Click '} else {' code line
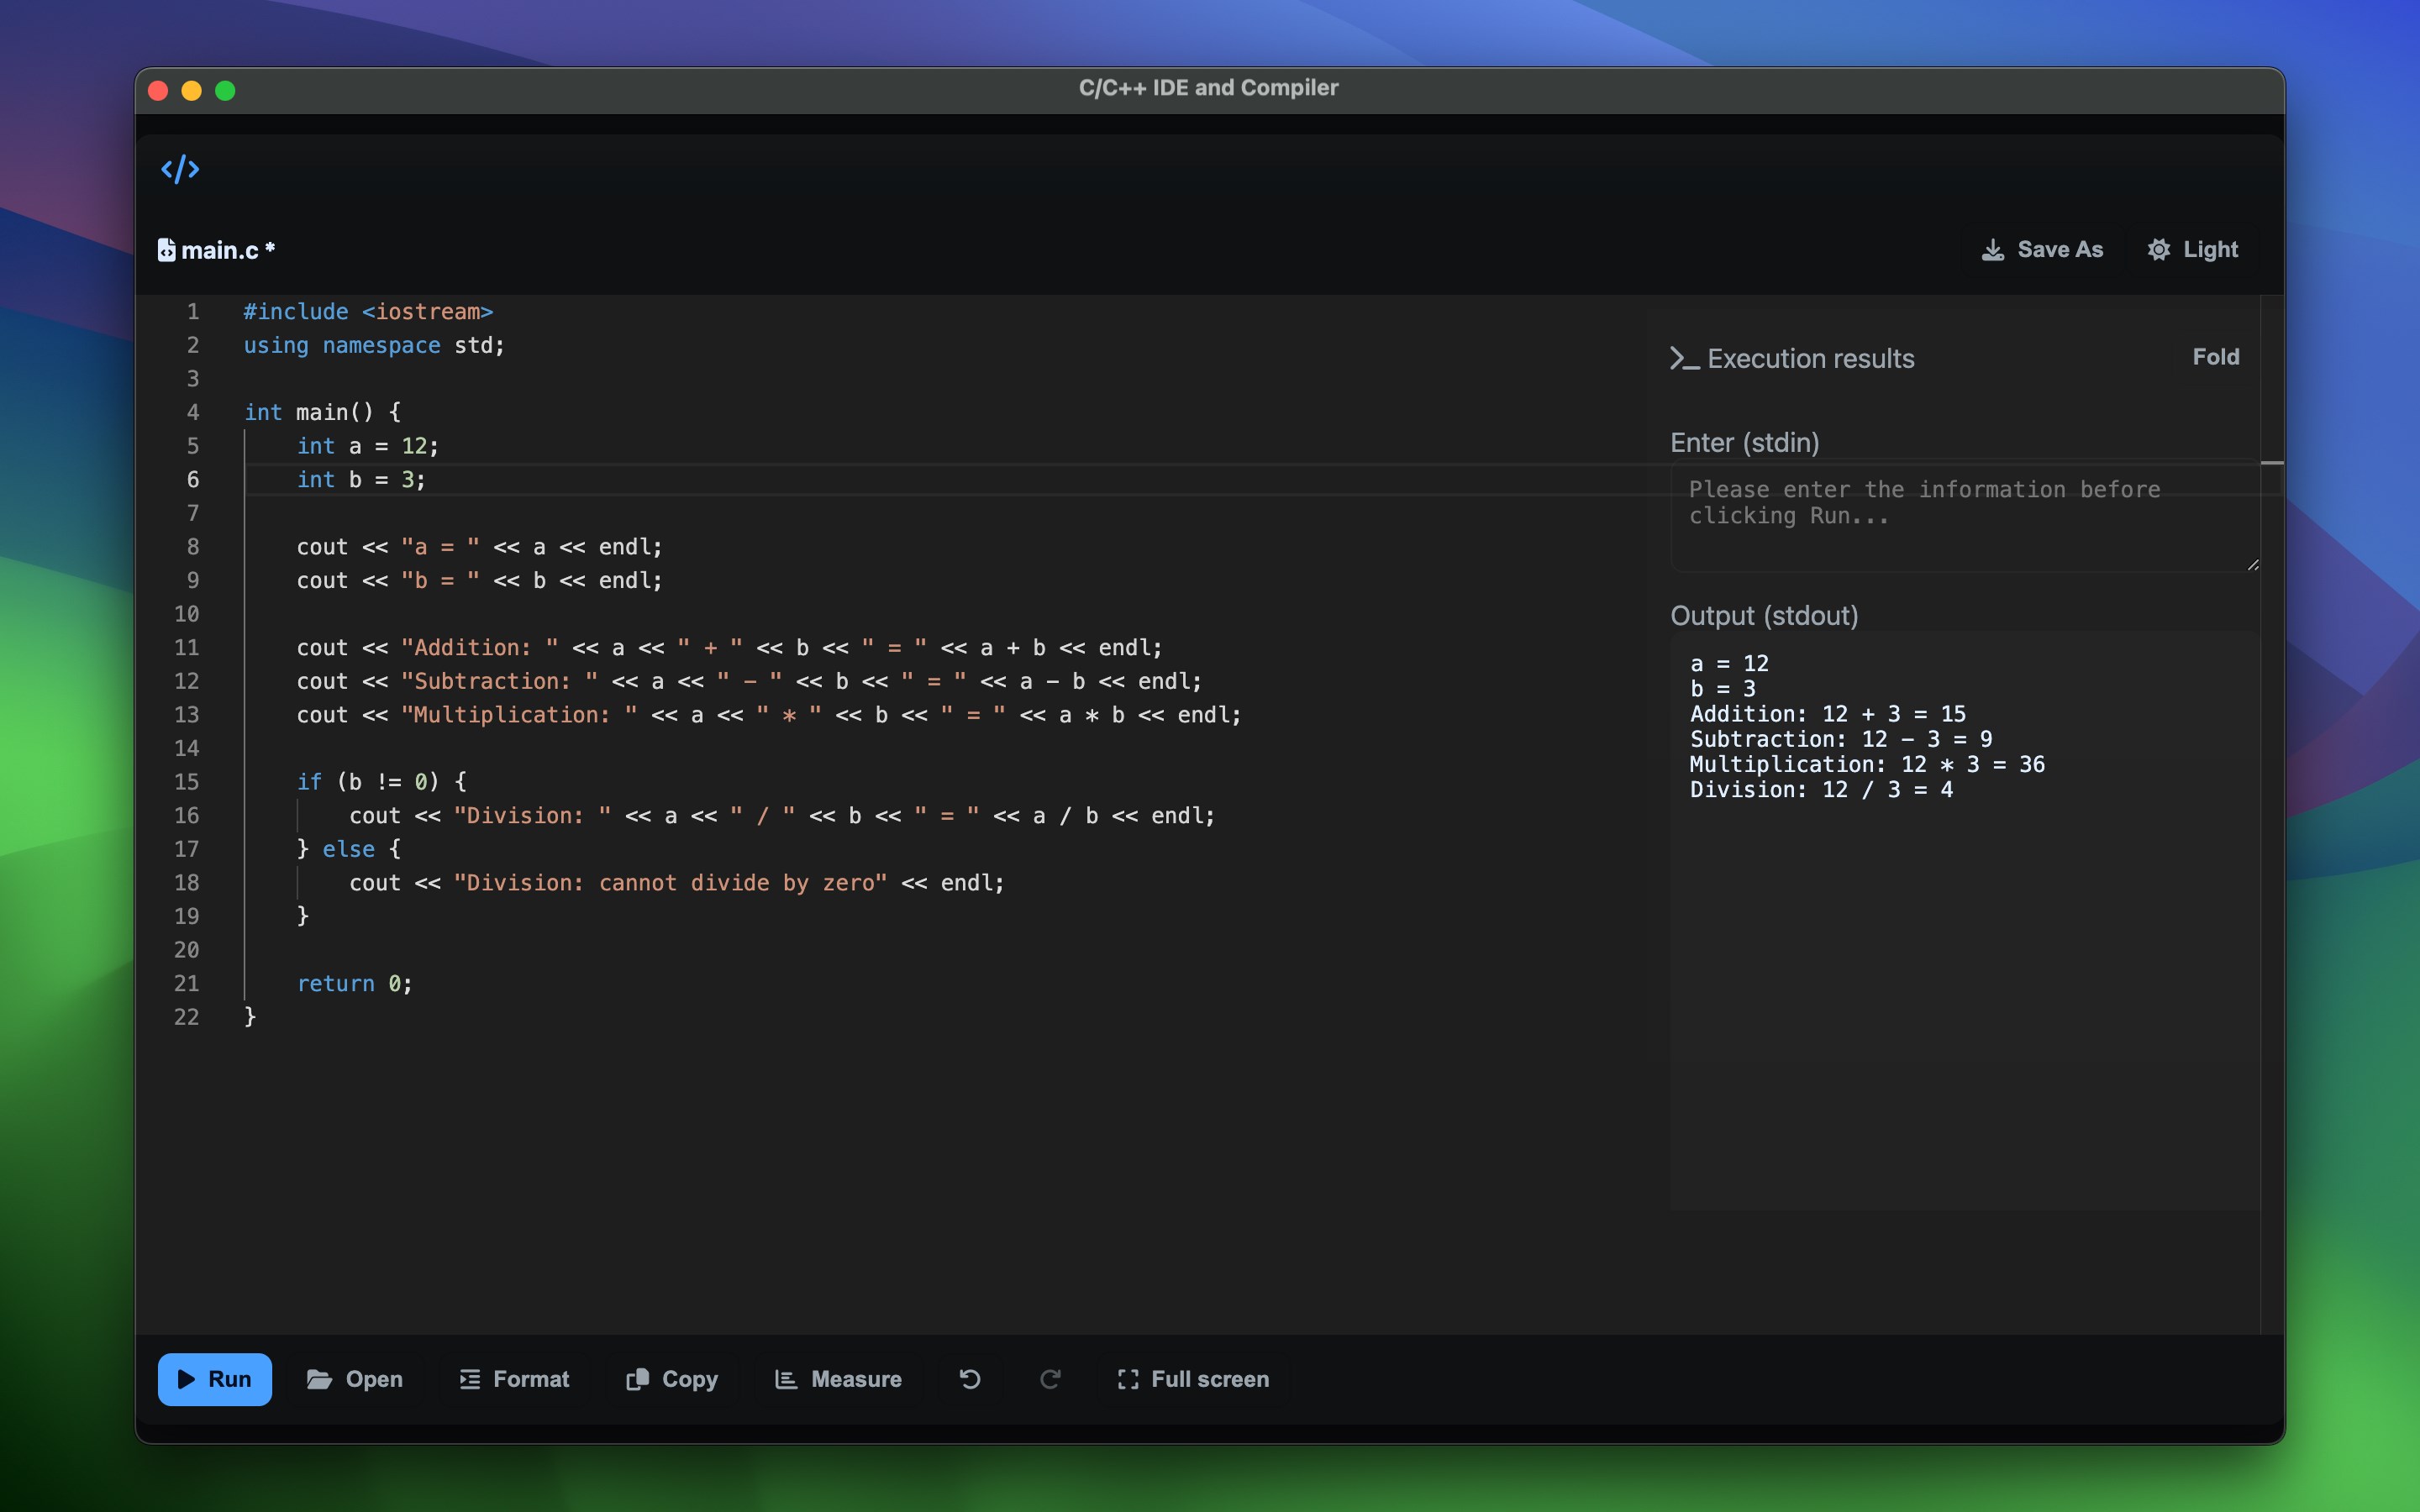Image resolution: width=2420 pixels, height=1512 pixels. pyautogui.click(x=348, y=848)
